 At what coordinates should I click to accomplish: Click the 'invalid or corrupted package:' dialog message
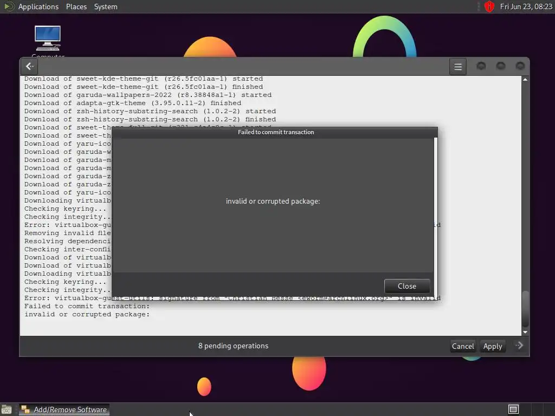coord(273,201)
